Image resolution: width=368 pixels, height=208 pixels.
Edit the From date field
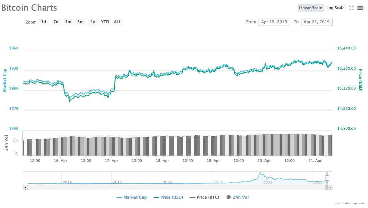point(274,22)
